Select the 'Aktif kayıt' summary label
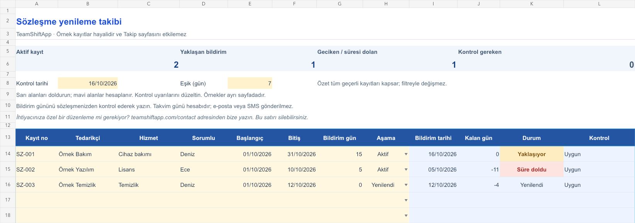Viewport: 635px width, 223px height. tap(30, 52)
